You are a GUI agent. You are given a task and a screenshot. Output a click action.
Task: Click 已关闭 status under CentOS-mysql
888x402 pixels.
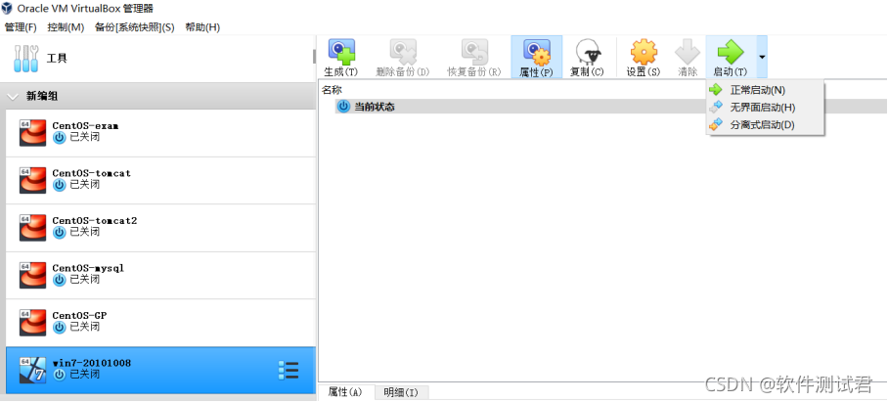[85, 279]
